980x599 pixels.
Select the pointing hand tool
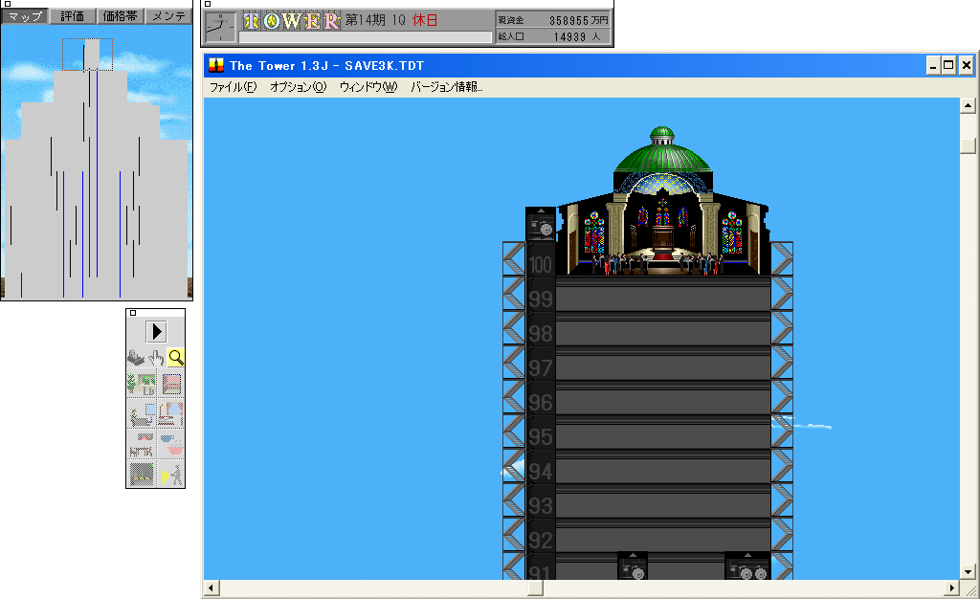[156, 358]
